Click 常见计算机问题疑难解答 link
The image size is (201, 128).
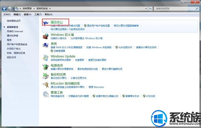tap(126, 26)
